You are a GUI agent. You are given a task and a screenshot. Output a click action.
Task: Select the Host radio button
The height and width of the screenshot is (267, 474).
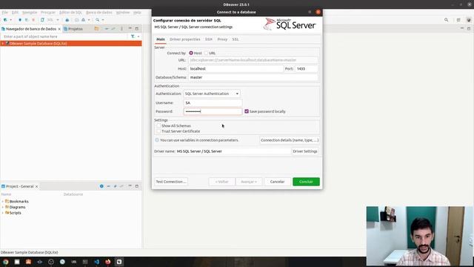pyautogui.click(x=191, y=53)
